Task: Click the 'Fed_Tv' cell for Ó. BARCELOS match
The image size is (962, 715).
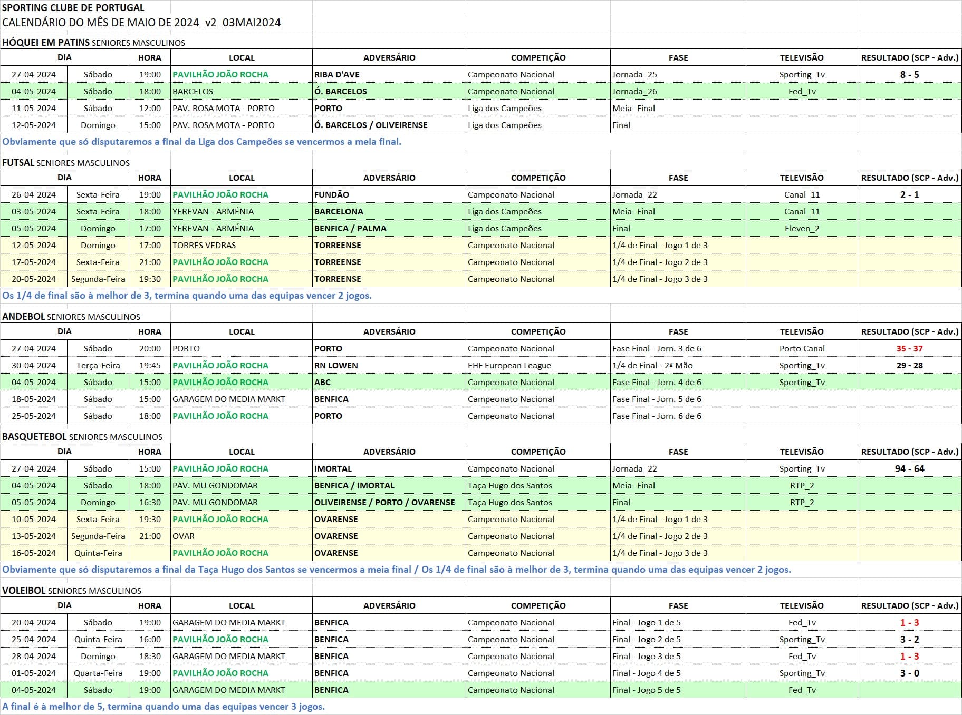Action: (x=802, y=91)
